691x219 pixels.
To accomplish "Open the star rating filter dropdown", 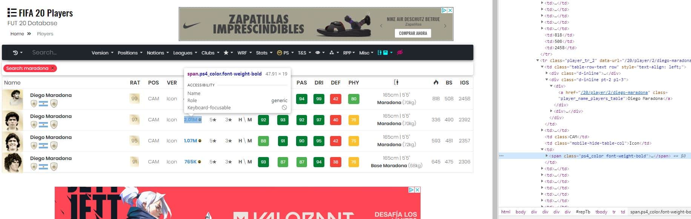I will tap(228, 53).
